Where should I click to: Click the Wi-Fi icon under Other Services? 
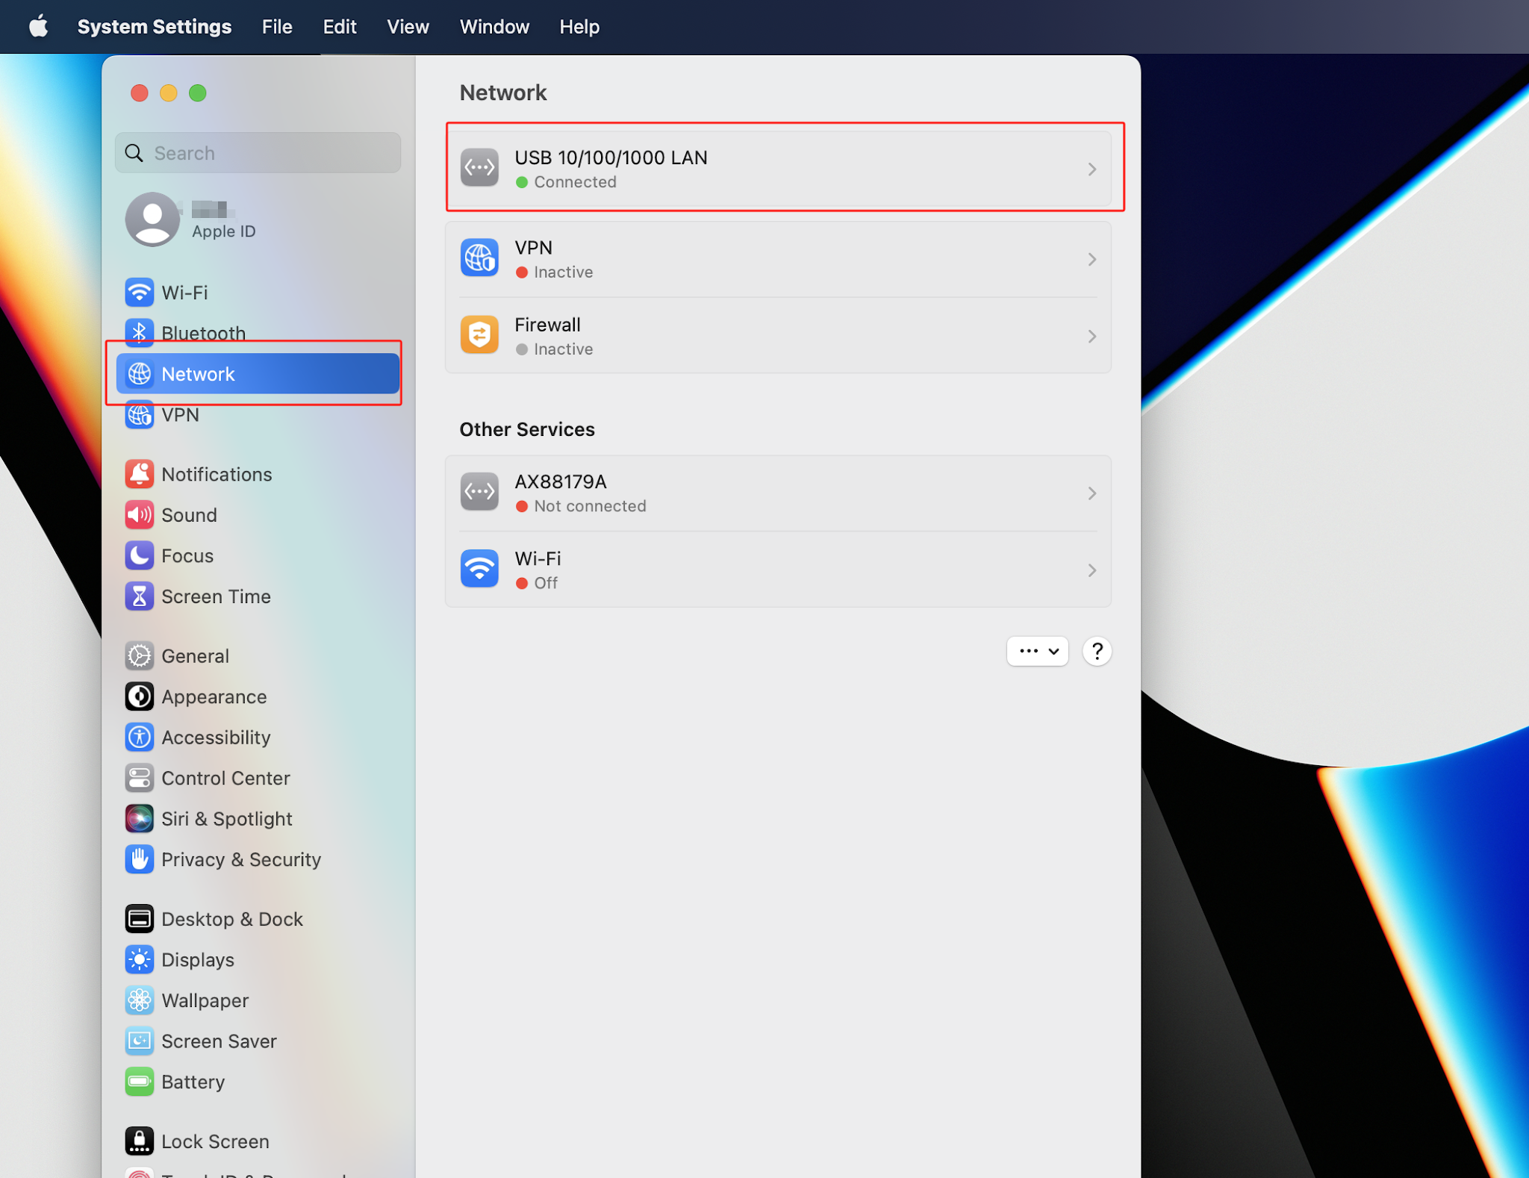(x=479, y=569)
